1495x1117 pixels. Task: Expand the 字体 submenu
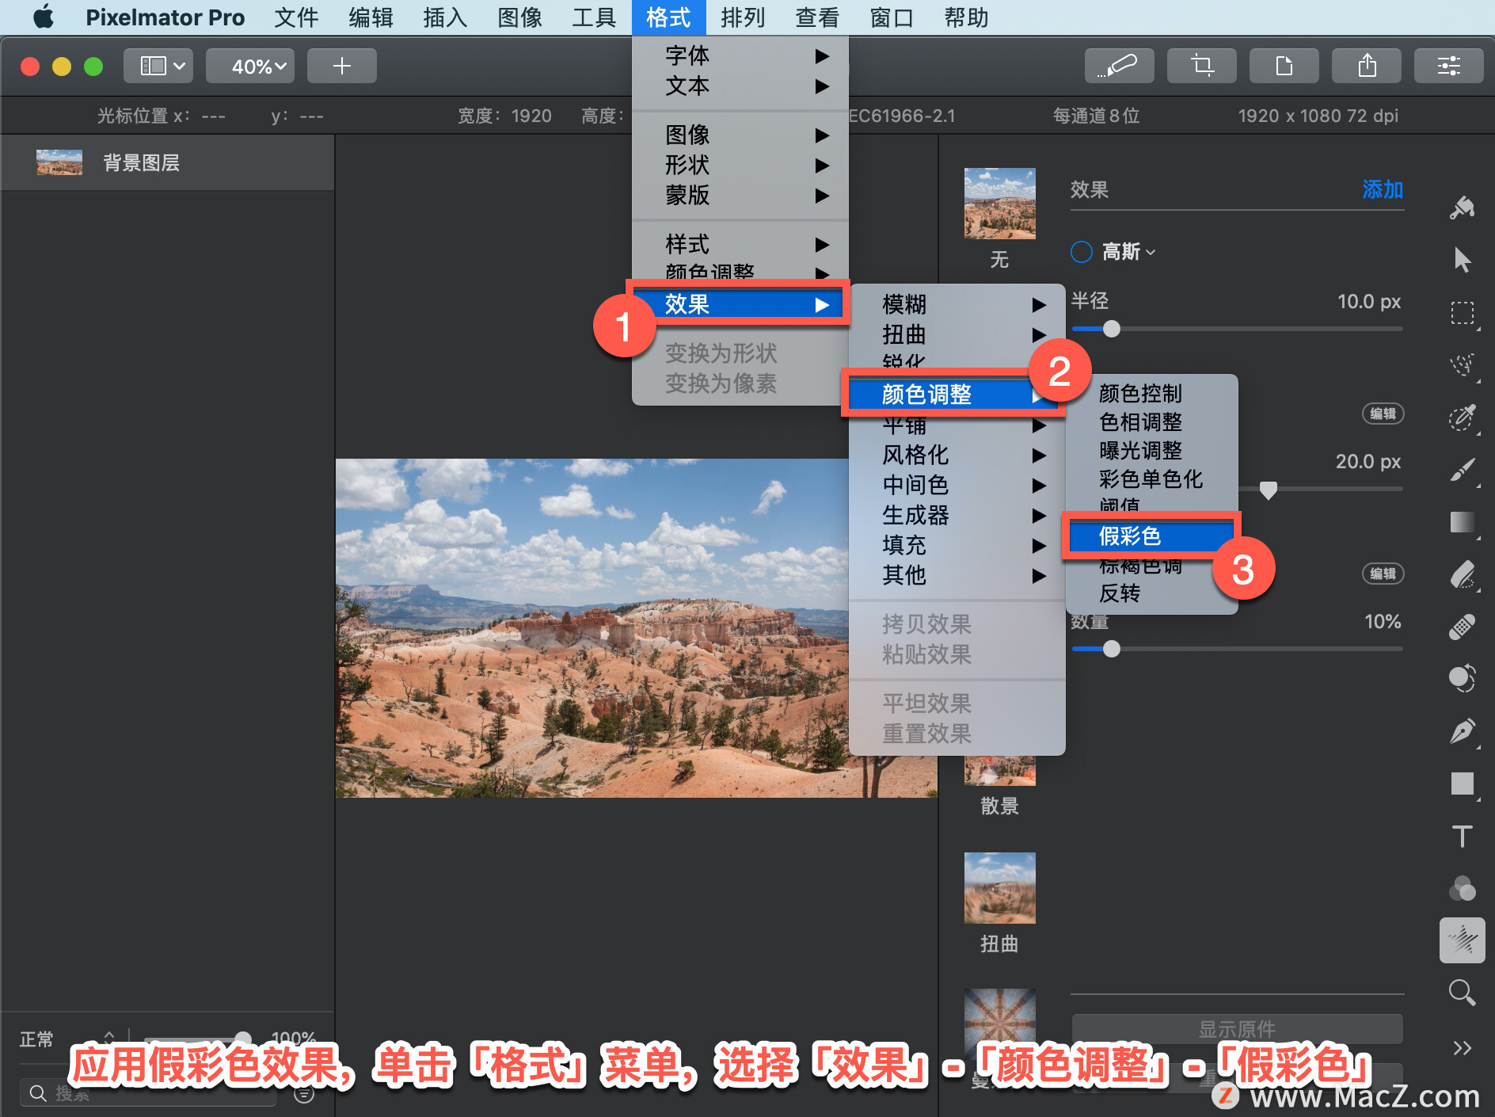pos(740,55)
